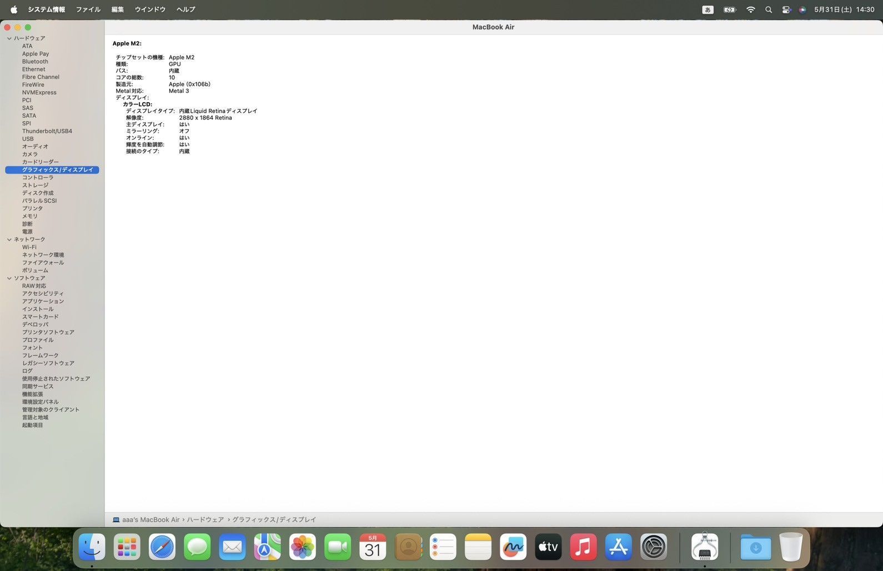The image size is (883, 571).
Task: Open Messages app in Dock
Action: [x=197, y=547]
